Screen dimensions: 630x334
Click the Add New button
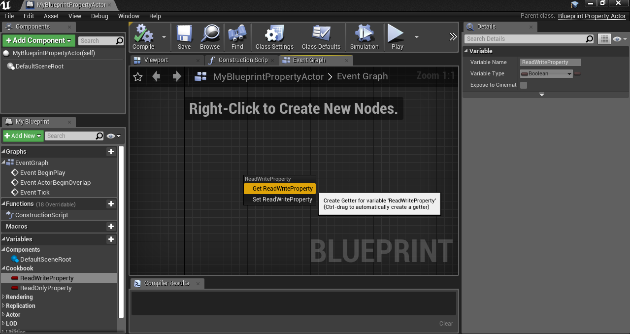point(23,136)
